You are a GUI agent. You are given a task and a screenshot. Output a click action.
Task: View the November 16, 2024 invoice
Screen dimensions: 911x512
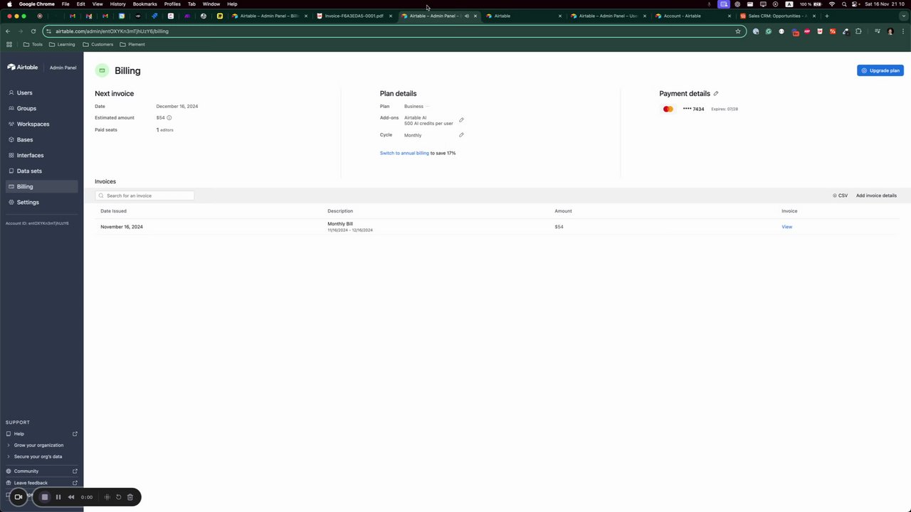(786, 227)
